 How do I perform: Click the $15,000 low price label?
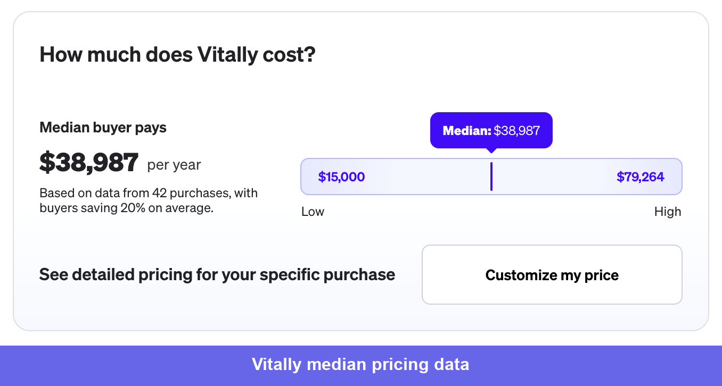pos(341,177)
